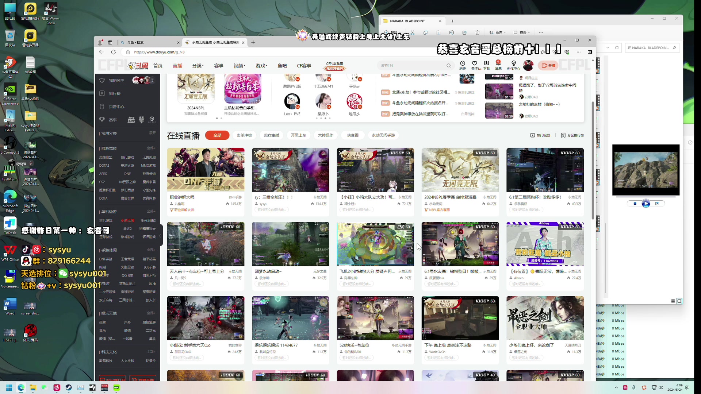Open 热门视频 link
The image size is (701, 394).
click(540, 135)
